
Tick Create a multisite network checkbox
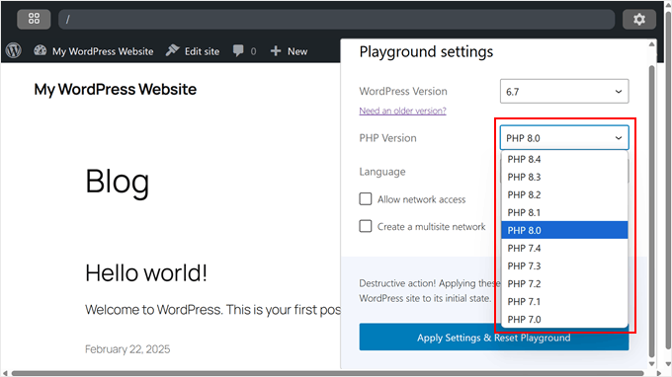click(x=366, y=226)
